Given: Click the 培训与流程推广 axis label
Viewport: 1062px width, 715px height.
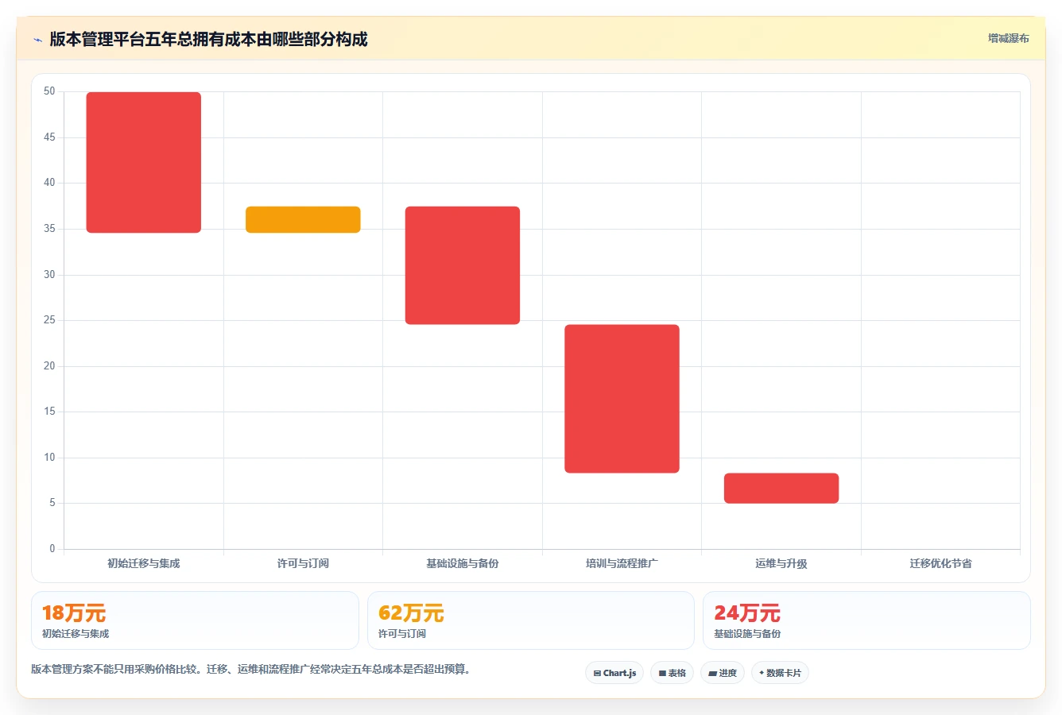Looking at the screenshot, I should point(622,563).
